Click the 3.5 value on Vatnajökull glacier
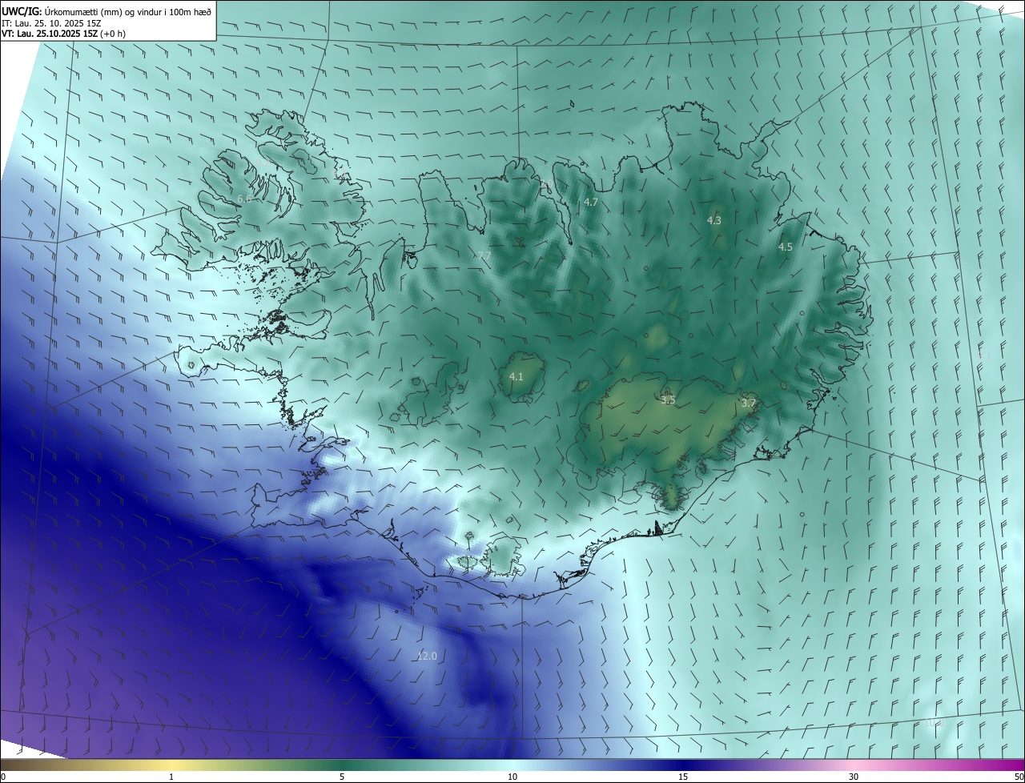The image size is (1025, 783). coord(668,400)
